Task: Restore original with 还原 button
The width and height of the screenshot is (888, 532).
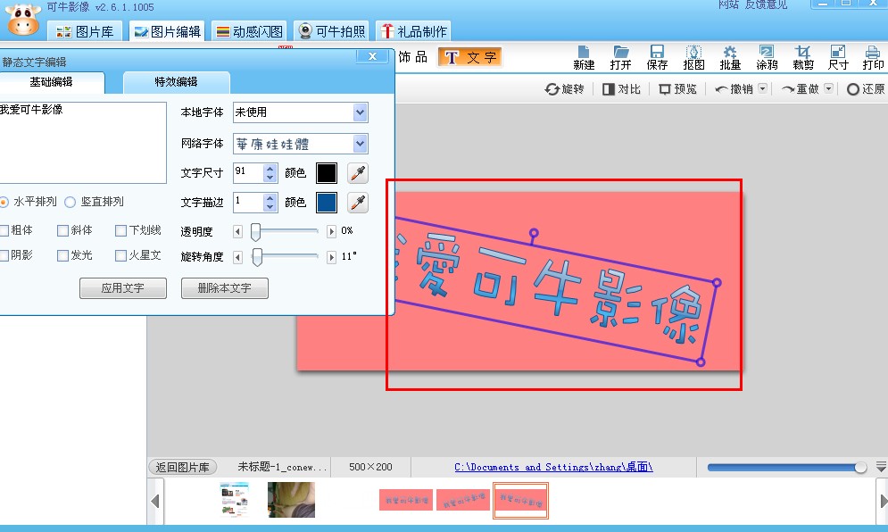Action: point(866,89)
